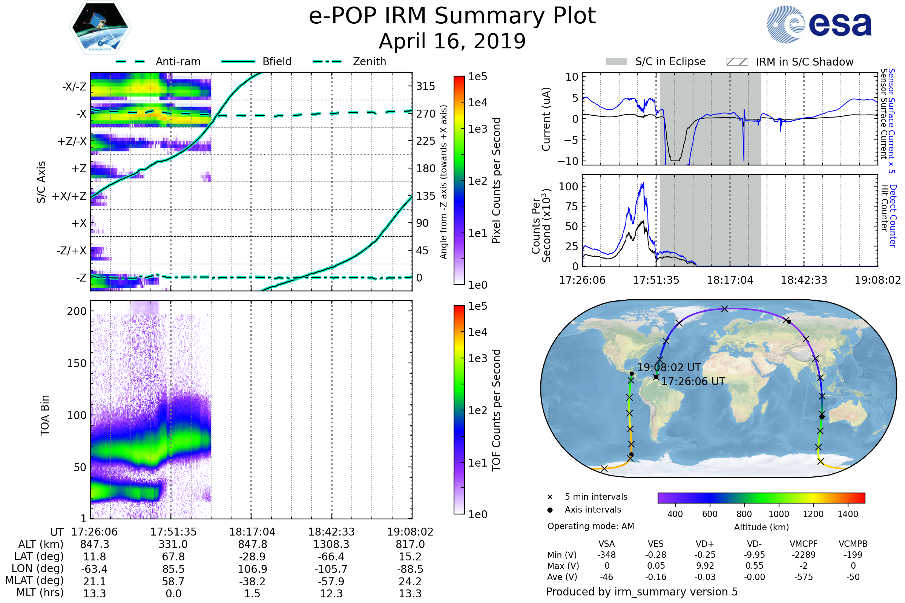Click the Operating mode: AM text

[x=591, y=526]
